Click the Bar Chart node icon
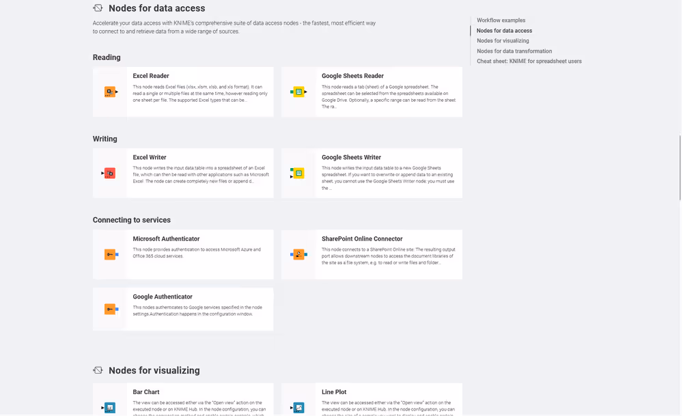 point(109,407)
